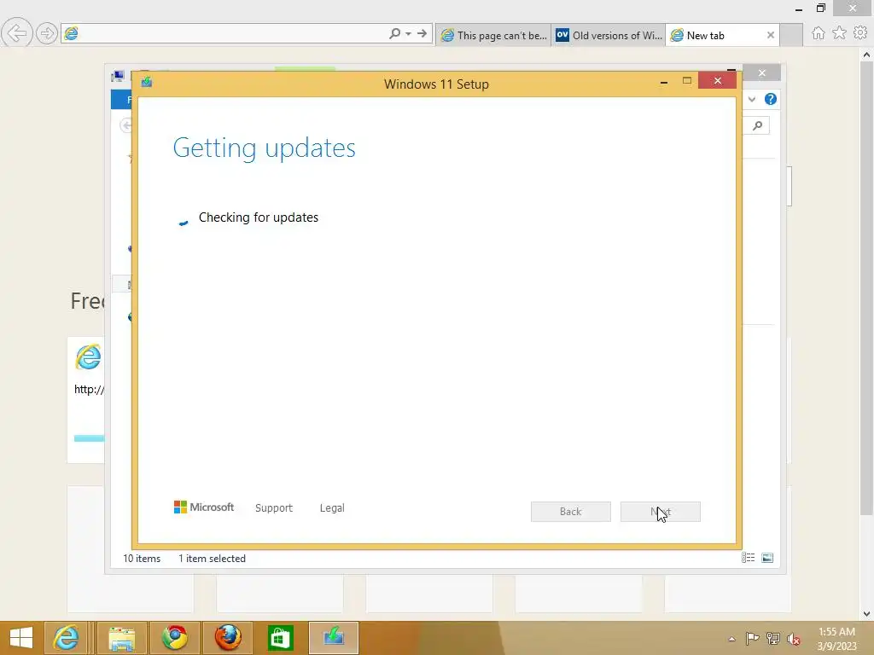
Task: Minimize the Windows 11 Setup window
Action: click(664, 82)
